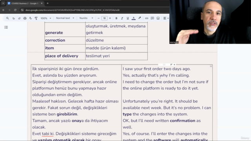Open the highlight color picker

pos(140,18)
